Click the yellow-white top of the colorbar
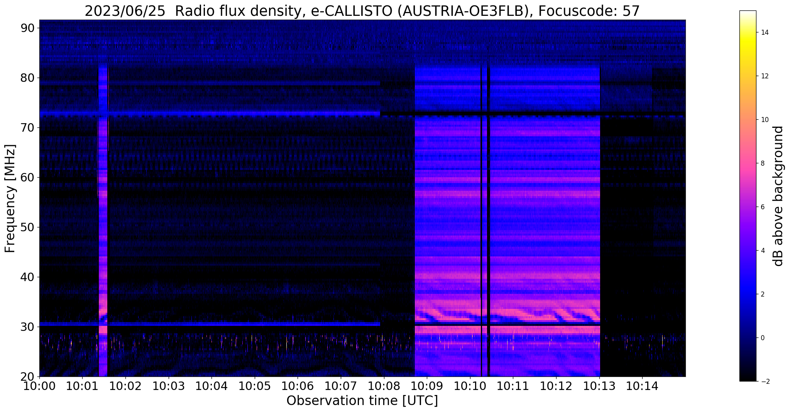Screen dimensions: 790x412 tap(748, 17)
